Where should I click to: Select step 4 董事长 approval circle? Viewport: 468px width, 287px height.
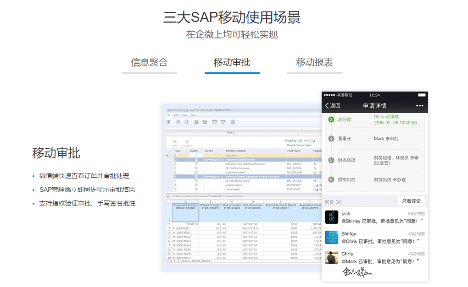(x=331, y=138)
